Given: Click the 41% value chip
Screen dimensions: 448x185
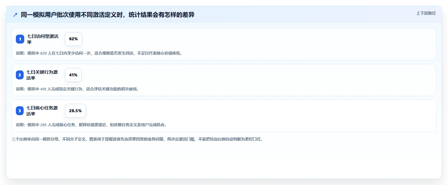Looking at the screenshot, I should click(x=73, y=75).
